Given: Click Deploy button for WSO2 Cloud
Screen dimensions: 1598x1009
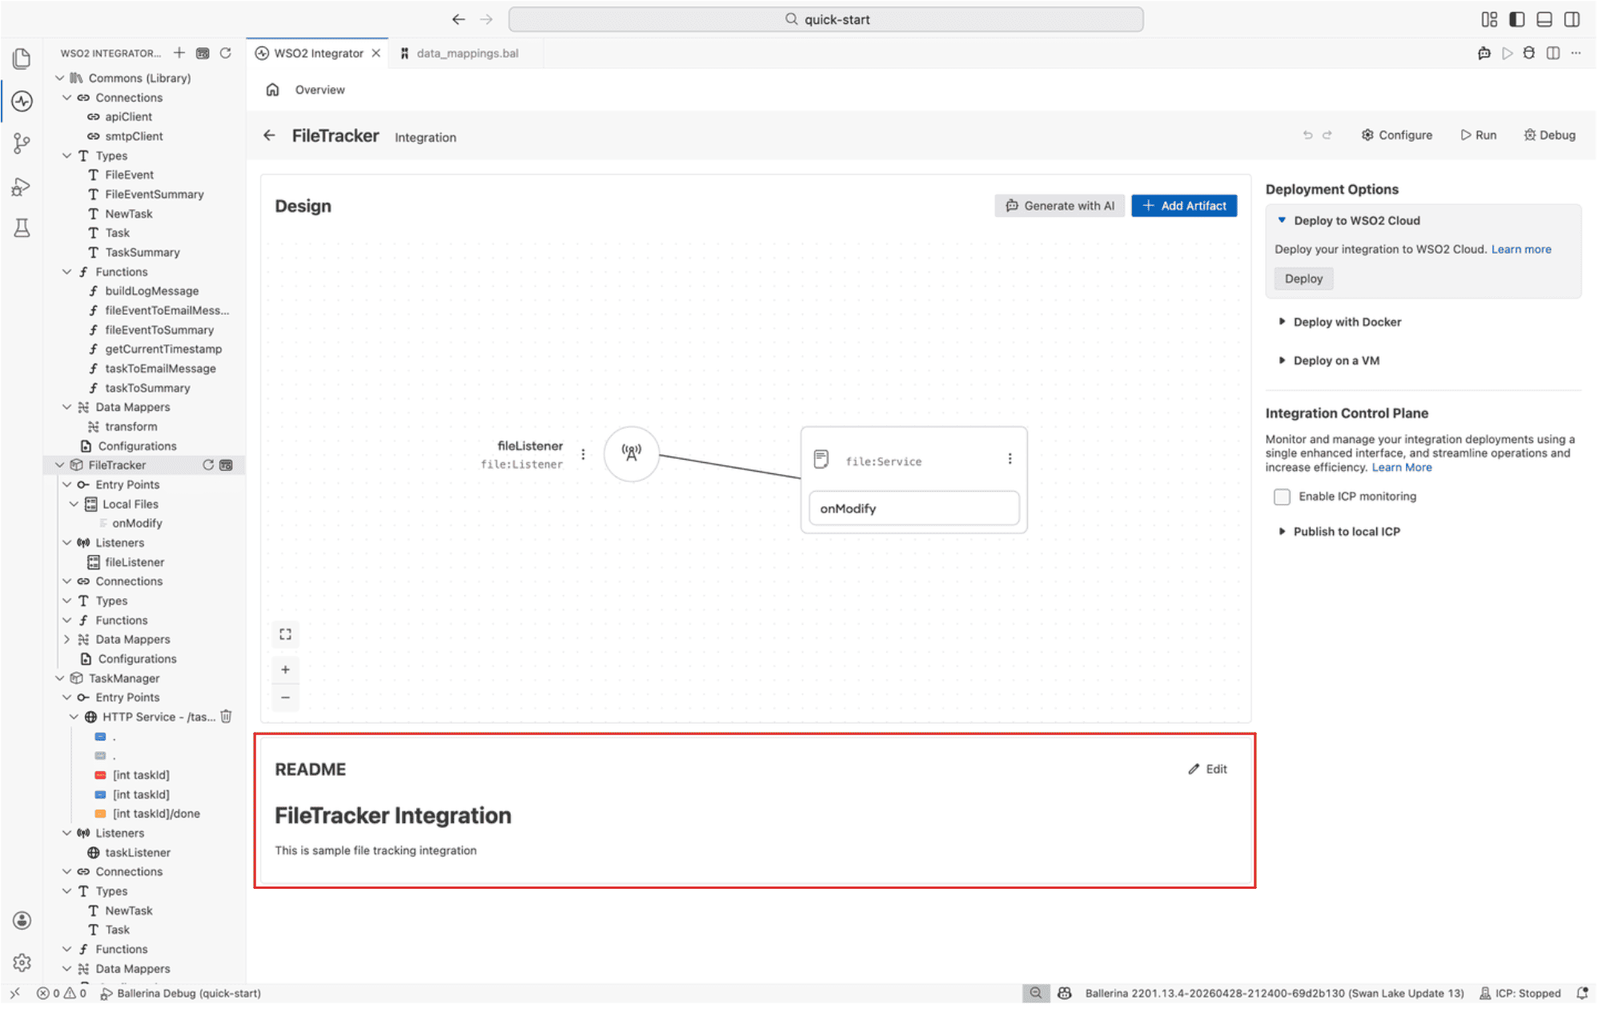Looking at the screenshot, I should pos(1303,279).
